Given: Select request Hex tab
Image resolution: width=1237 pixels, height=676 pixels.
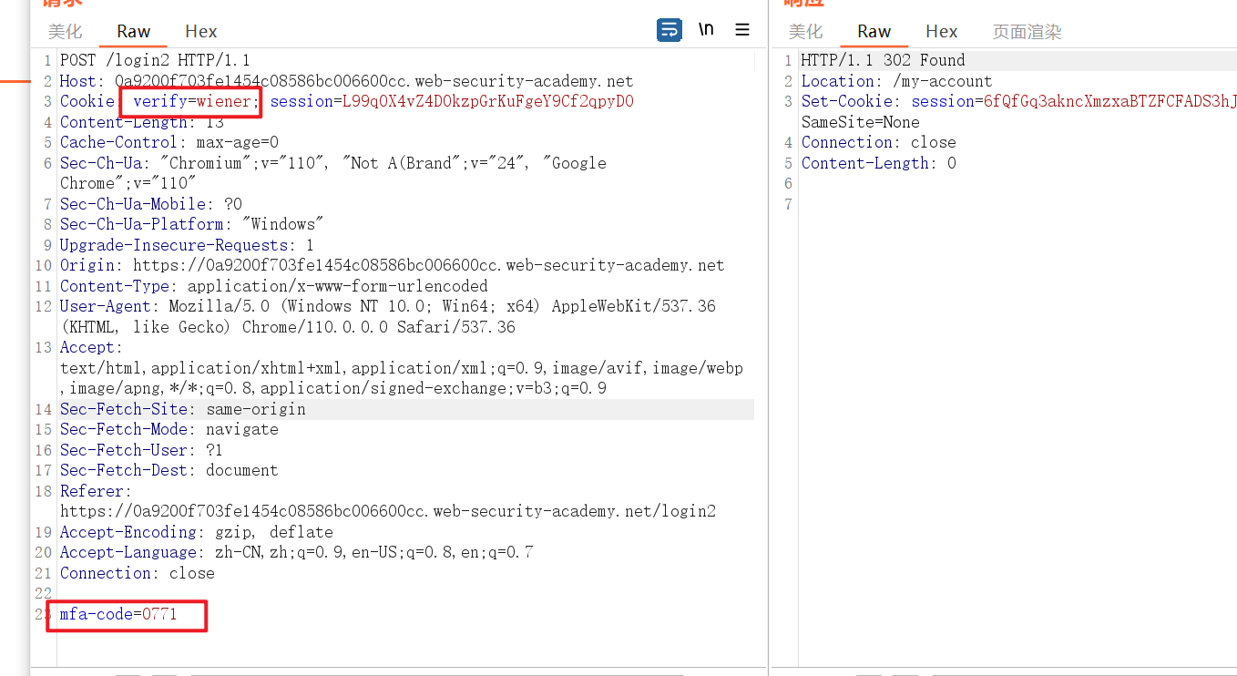Looking at the screenshot, I should pyautogui.click(x=200, y=32).
